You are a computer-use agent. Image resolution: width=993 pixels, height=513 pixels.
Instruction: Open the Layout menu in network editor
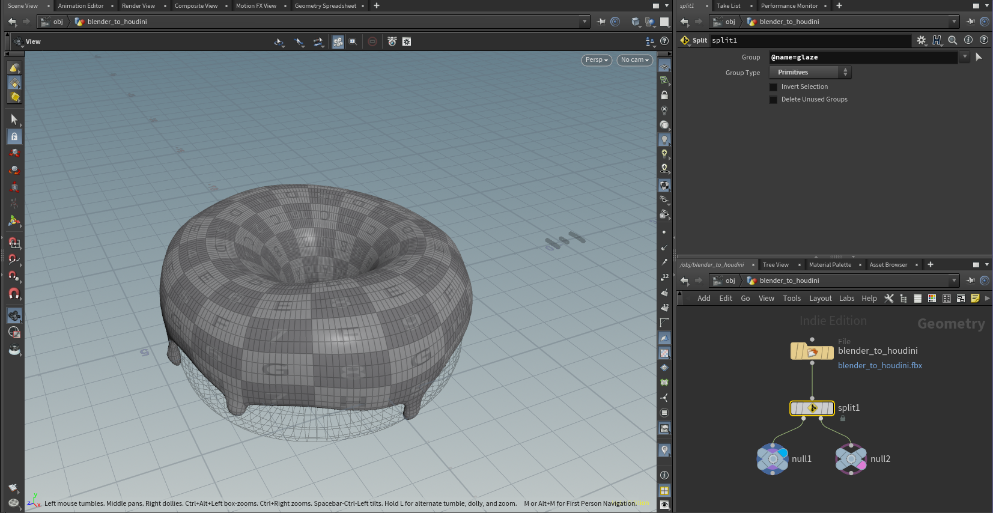pyautogui.click(x=820, y=299)
